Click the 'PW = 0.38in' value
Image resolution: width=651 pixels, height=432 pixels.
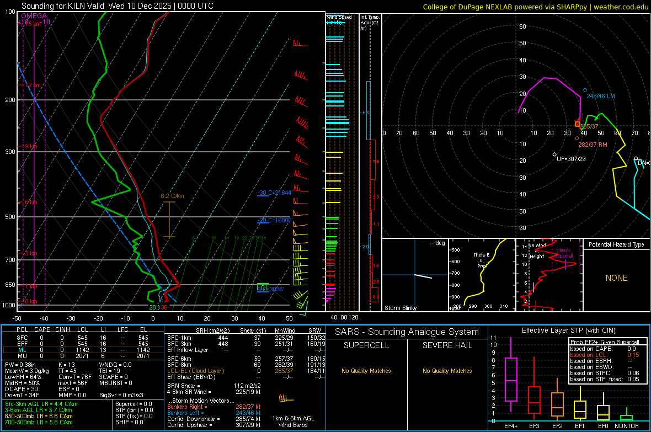point(20,365)
